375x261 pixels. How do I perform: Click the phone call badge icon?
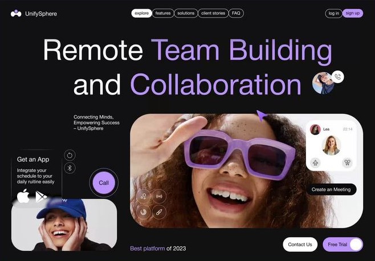coord(338,77)
